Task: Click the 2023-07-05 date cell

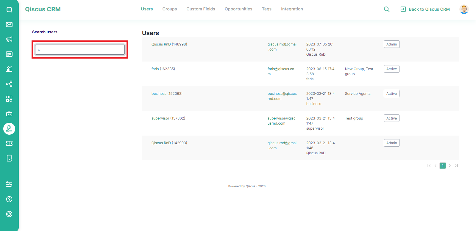Action: point(320,49)
